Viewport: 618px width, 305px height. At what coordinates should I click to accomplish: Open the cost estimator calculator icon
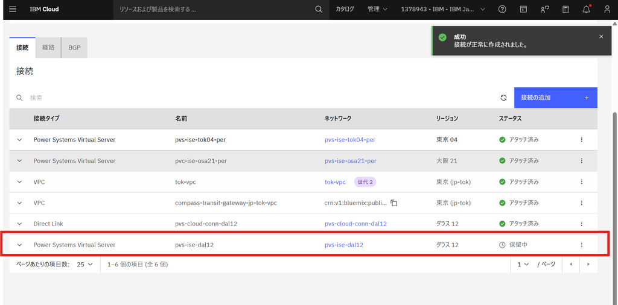tap(565, 9)
